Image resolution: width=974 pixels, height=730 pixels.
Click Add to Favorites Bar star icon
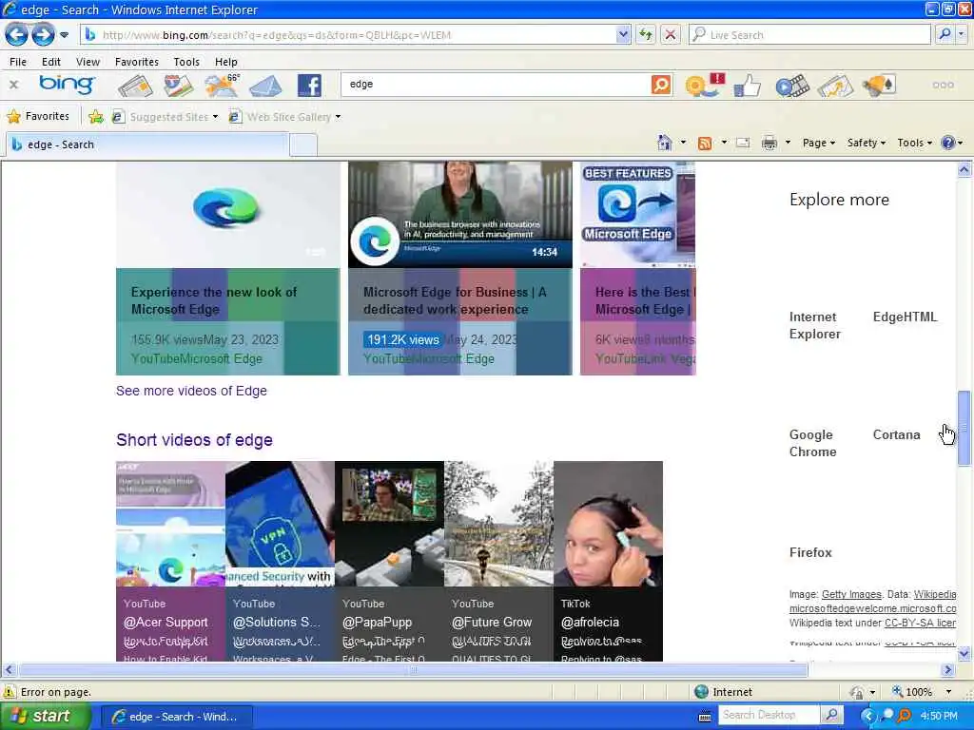96,117
